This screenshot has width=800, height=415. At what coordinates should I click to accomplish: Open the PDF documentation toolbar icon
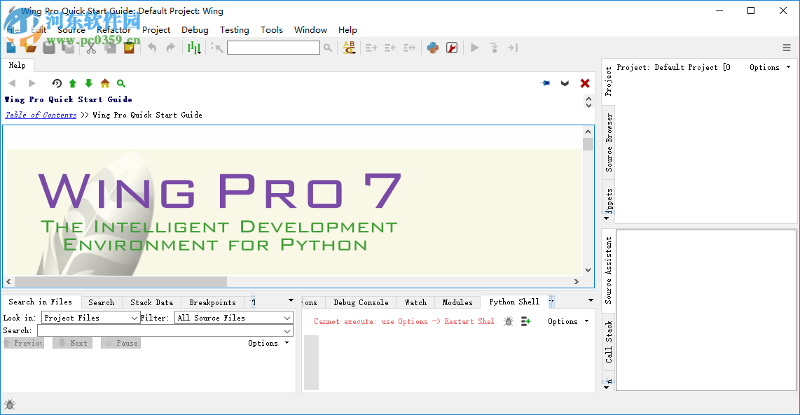[452, 48]
